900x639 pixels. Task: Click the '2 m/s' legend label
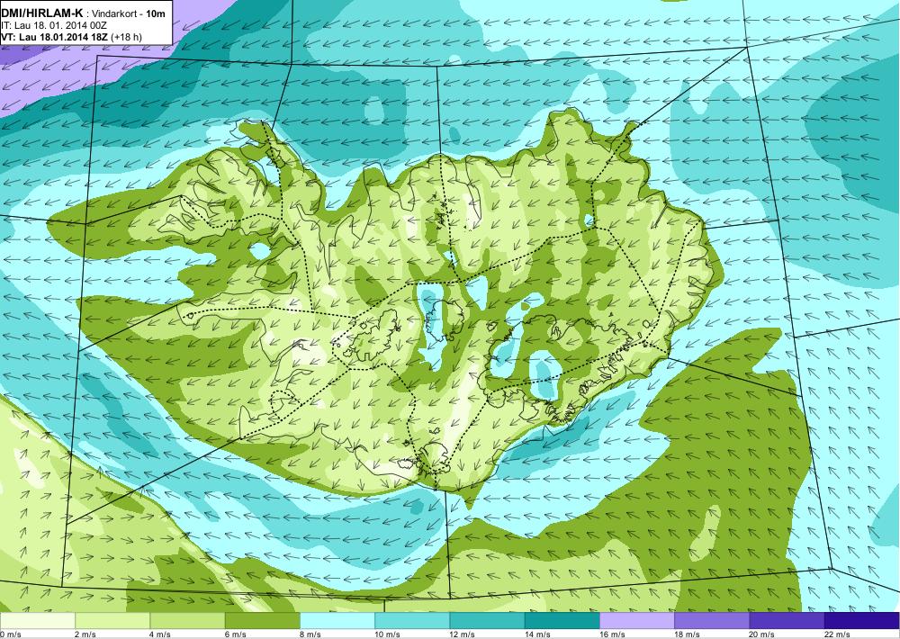click(x=85, y=634)
